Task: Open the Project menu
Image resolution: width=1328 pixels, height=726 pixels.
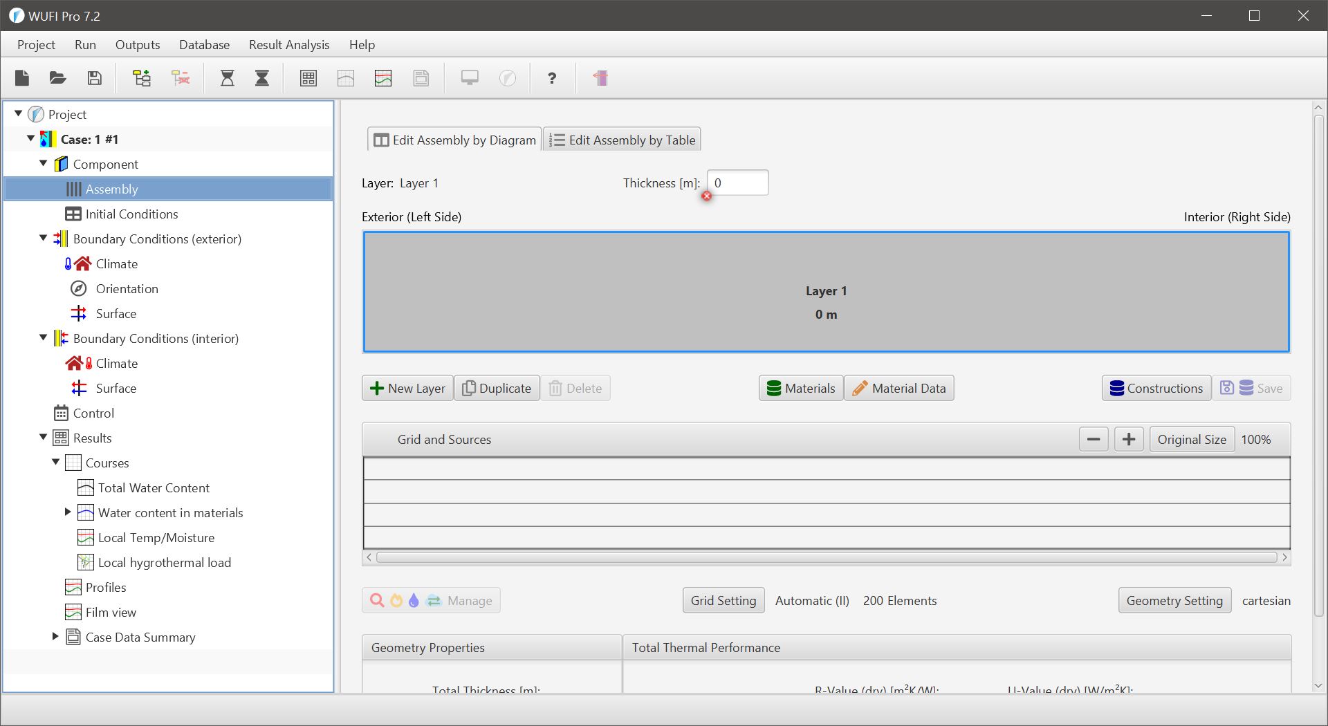Action: click(x=36, y=45)
